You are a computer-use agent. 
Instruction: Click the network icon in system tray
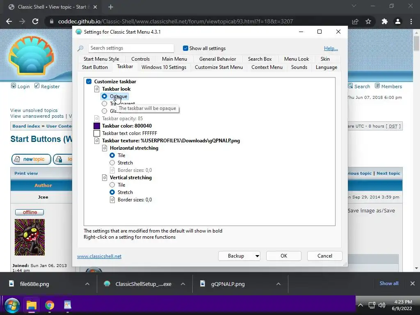tap(372, 305)
